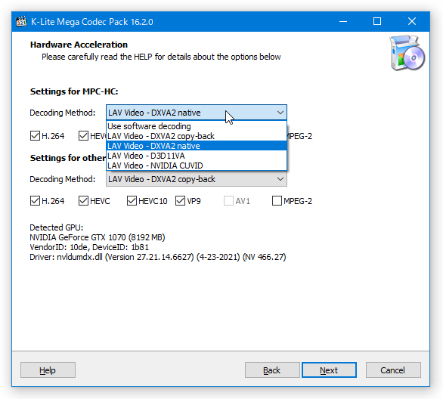443x399 pixels.
Task: Uncheck the MPC-HC H.264 checkbox
Action: (x=35, y=136)
